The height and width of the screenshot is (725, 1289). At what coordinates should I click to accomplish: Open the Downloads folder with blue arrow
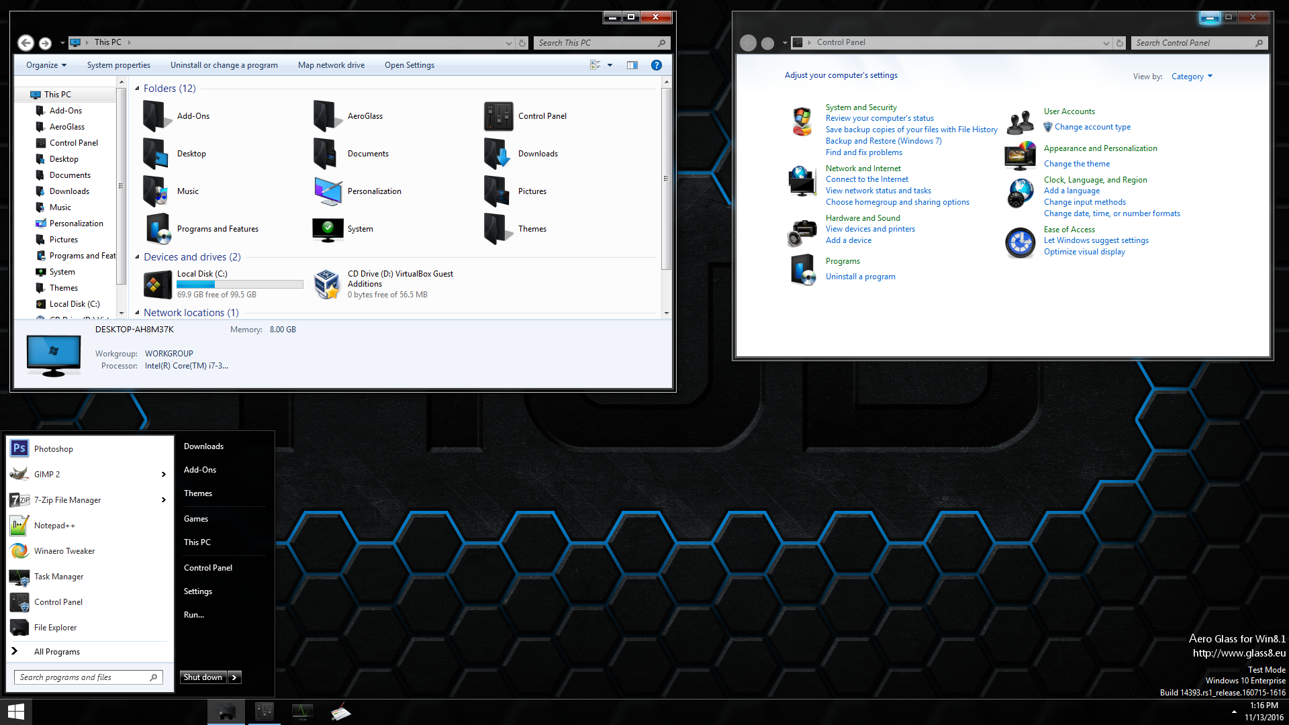[498, 154]
